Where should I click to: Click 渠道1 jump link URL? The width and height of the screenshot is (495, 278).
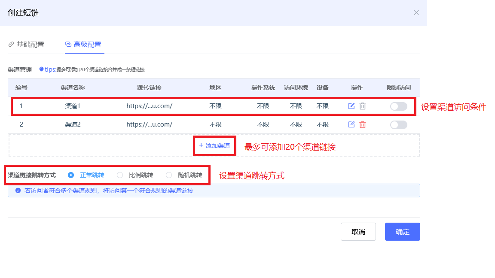point(149,106)
